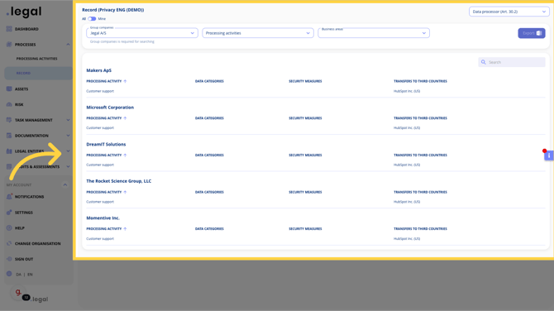Image resolution: width=554 pixels, height=311 pixels.
Task: Collapse the Processes menu chevron
Action: coord(68,45)
